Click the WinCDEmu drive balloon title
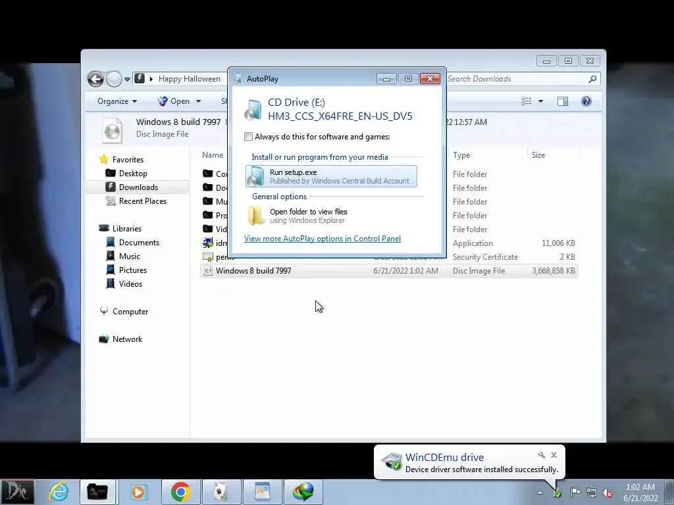Image resolution: width=674 pixels, height=505 pixels. click(444, 458)
